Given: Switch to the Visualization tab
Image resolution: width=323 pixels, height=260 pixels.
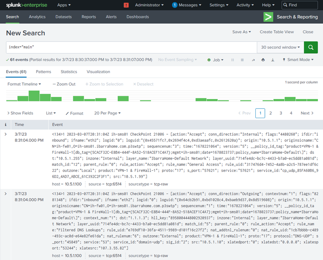Looking at the screenshot, I should [98, 72].
